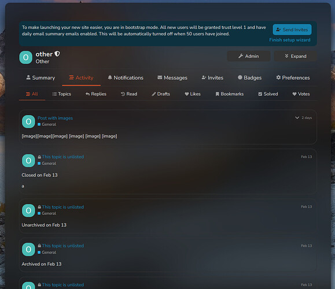
Task: Switch to the Activity tab
Action: [81, 77]
